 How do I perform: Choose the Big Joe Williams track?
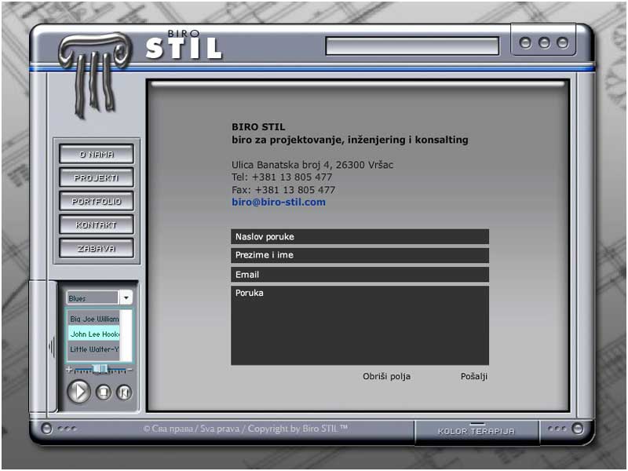[94, 319]
